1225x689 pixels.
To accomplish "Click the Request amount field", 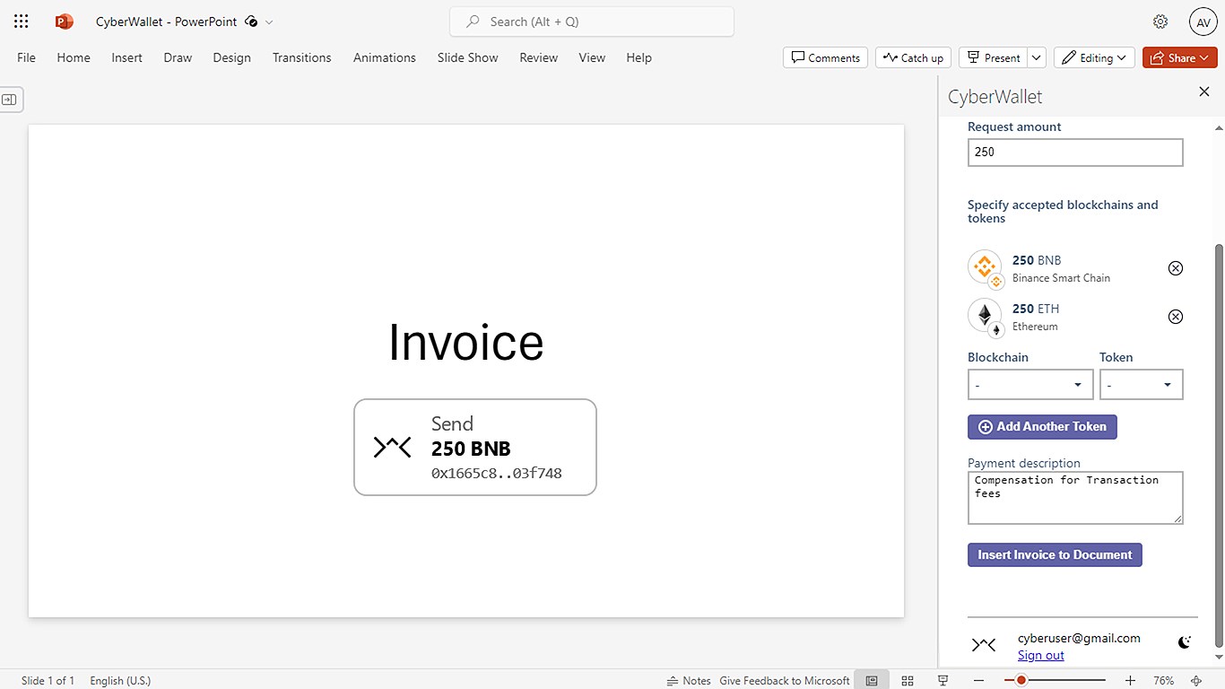I will coord(1075,153).
